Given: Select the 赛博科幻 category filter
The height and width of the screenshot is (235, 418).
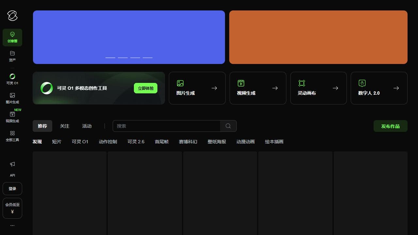Looking at the screenshot, I should click(x=188, y=142).
